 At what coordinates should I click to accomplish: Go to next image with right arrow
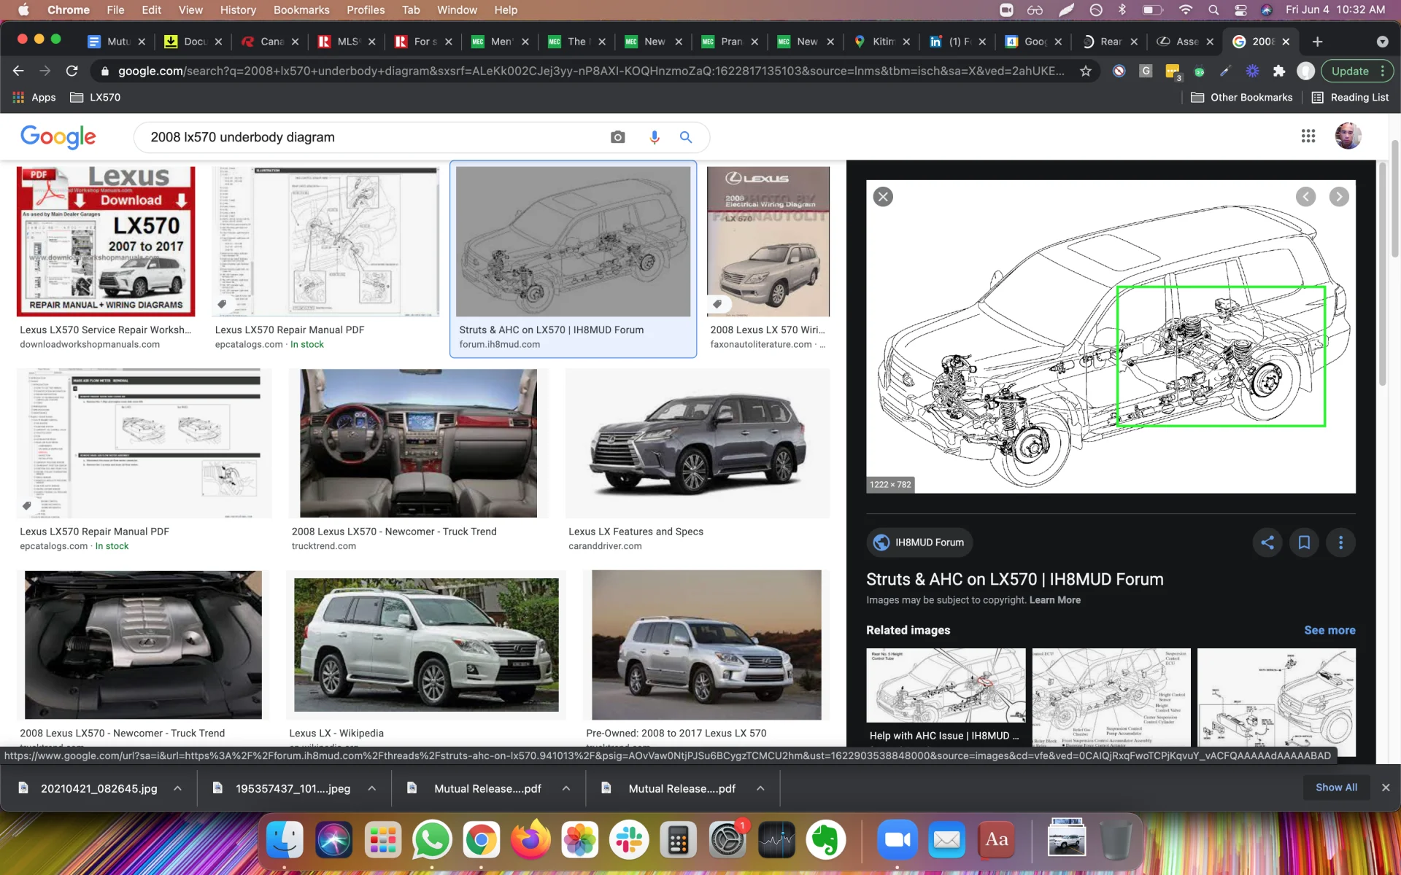pos(1339,197)
